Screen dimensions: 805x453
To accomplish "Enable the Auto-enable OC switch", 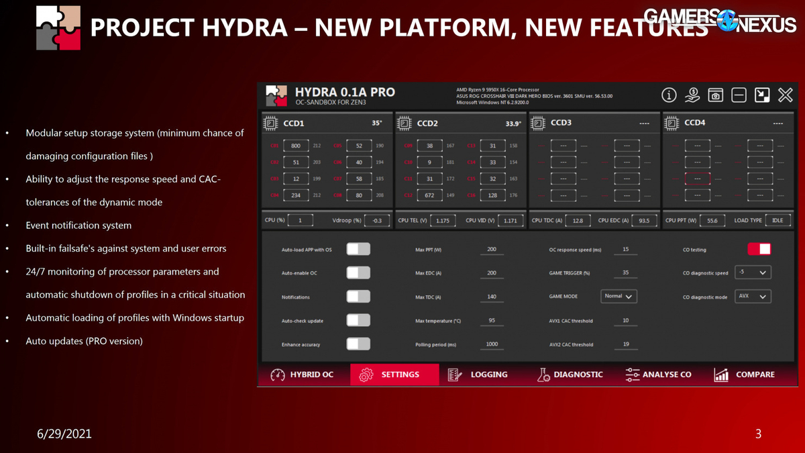I will tap(358, 272).
